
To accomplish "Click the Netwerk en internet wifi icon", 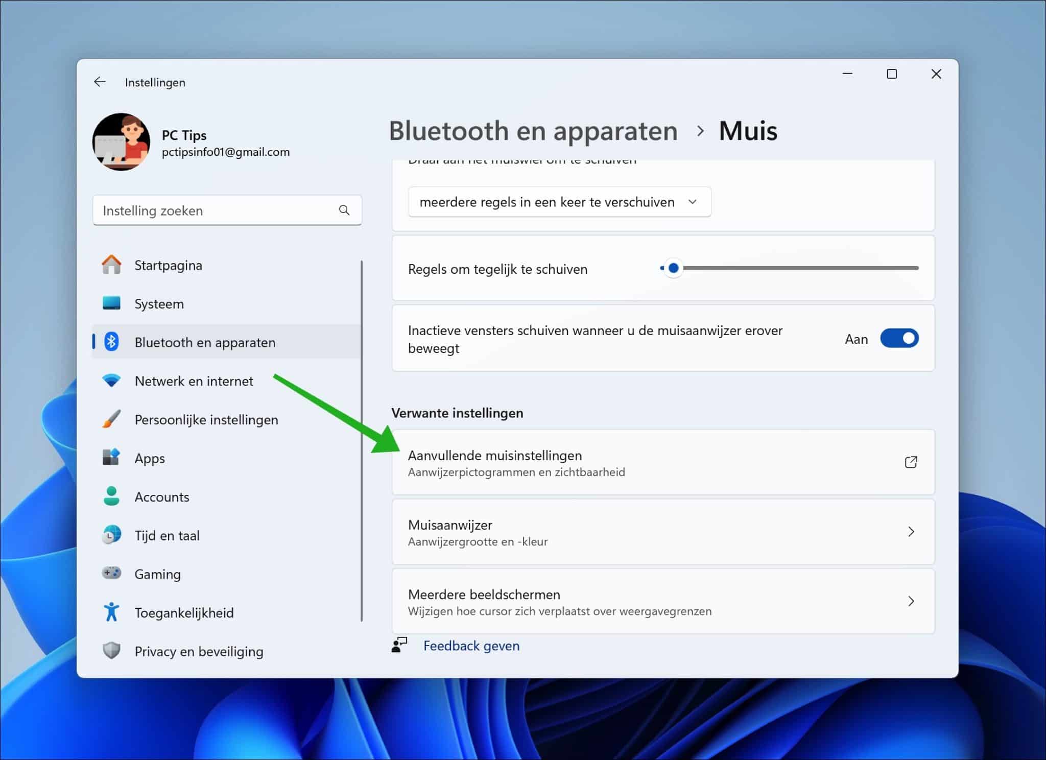I will [x=111, y=381].
